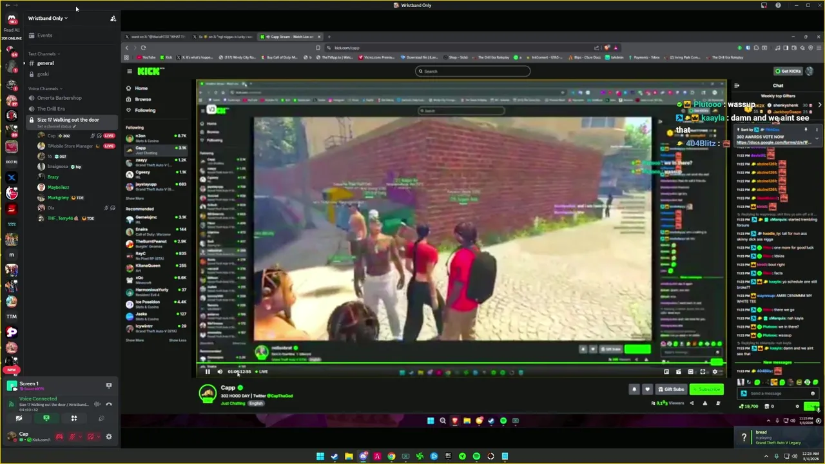The height and width of the screenshot is (464, 825).
Task: Open the X logo server icon
Action: (12, 177)
